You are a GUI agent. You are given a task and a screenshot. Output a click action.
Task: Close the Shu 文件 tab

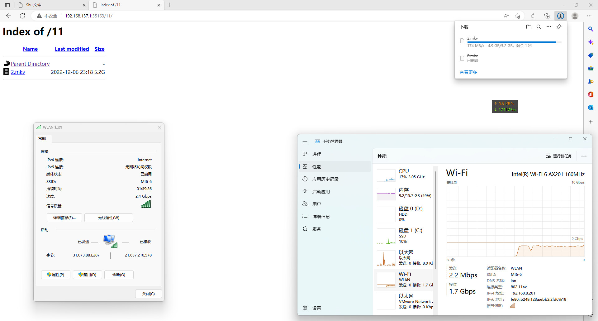point(84,5)
